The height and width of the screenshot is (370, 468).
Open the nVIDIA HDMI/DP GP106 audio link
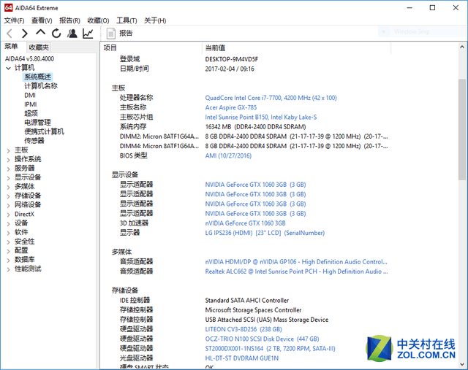pos(296,262)
